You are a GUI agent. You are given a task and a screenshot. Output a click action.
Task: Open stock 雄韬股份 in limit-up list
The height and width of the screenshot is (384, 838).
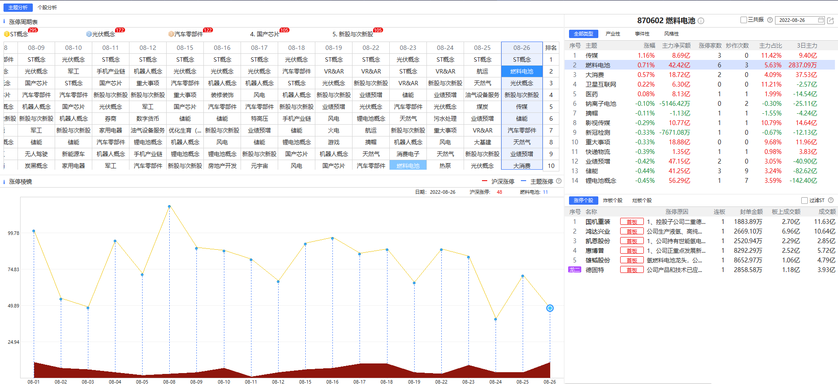[598, 260]
